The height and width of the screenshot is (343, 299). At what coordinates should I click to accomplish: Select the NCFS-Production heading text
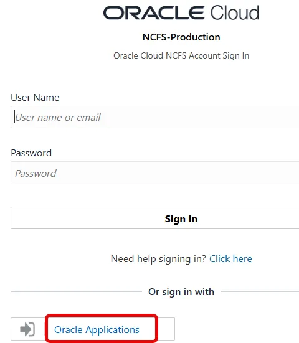pos(181,37)
